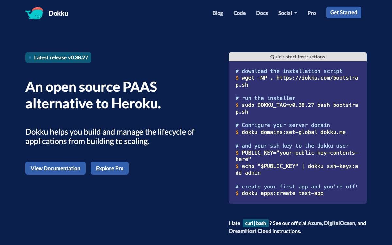Follow the Azure instructions link

click(x=315, y=223)
